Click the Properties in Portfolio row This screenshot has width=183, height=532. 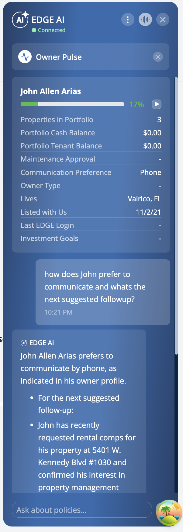coord(91,119)
